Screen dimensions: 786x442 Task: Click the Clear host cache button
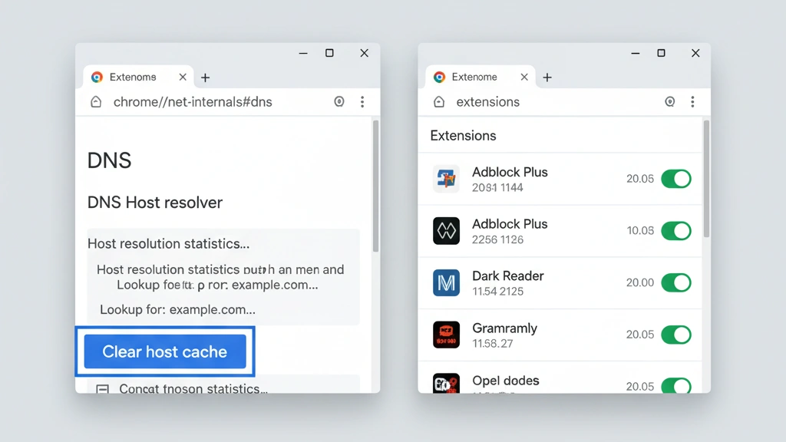165,351
